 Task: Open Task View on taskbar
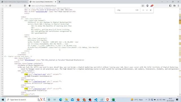coord(55,99)
